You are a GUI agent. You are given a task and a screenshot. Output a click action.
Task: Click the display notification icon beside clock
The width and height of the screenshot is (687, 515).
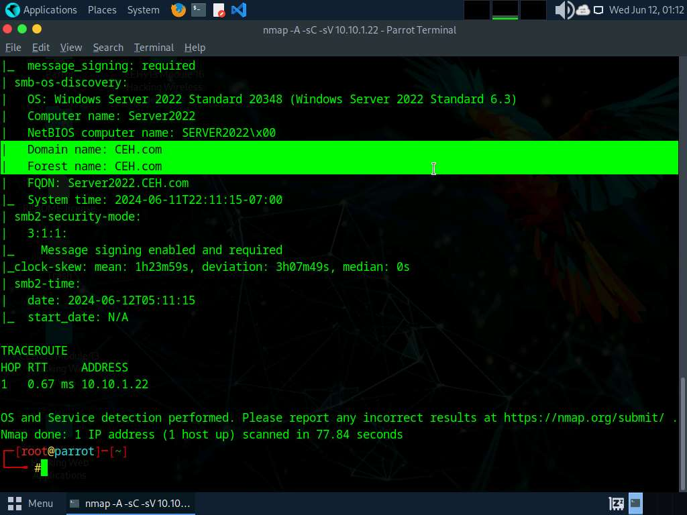click(x=598, y=10)
